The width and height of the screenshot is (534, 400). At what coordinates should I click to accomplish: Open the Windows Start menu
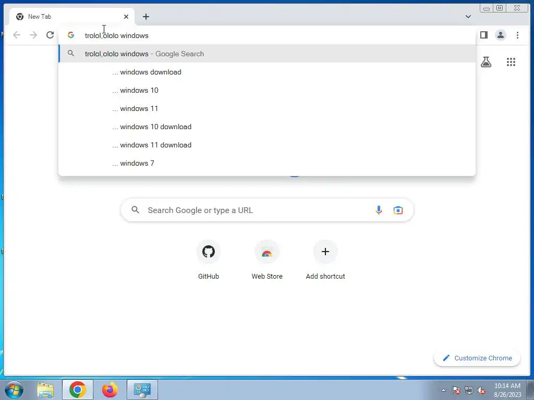[x=14, y=390]
